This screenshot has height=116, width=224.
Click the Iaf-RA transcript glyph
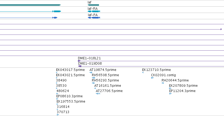point(94,11)
